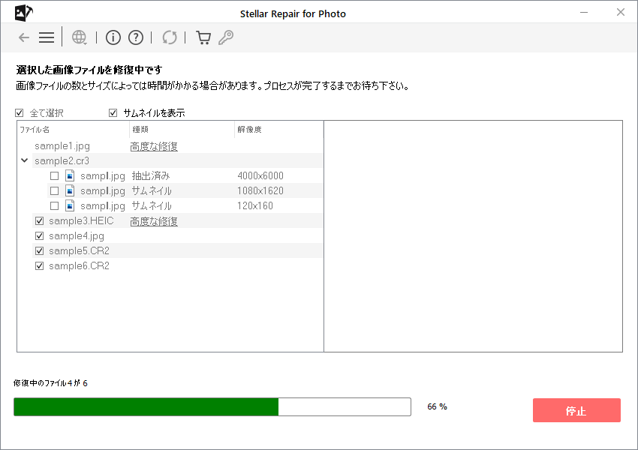Open help via the question mark icon
Viewport: 638px width, 450px height.
[136, 37]
